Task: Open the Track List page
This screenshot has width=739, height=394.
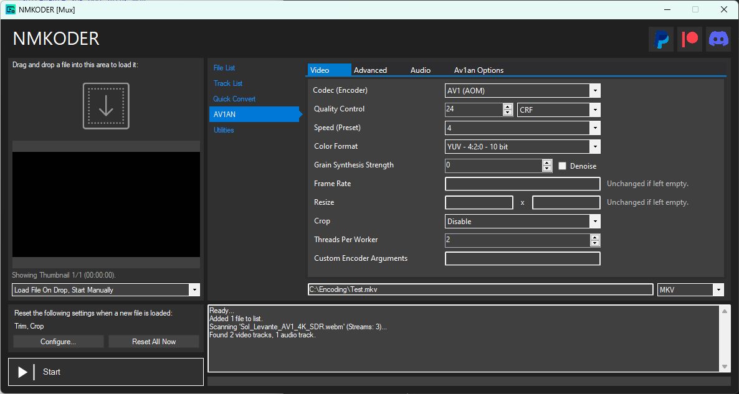Action: (x=228, y=83)
